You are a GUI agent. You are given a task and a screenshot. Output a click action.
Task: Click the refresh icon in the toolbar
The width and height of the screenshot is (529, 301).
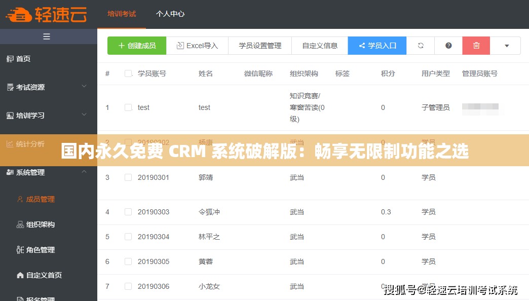[x=421, y=45]
